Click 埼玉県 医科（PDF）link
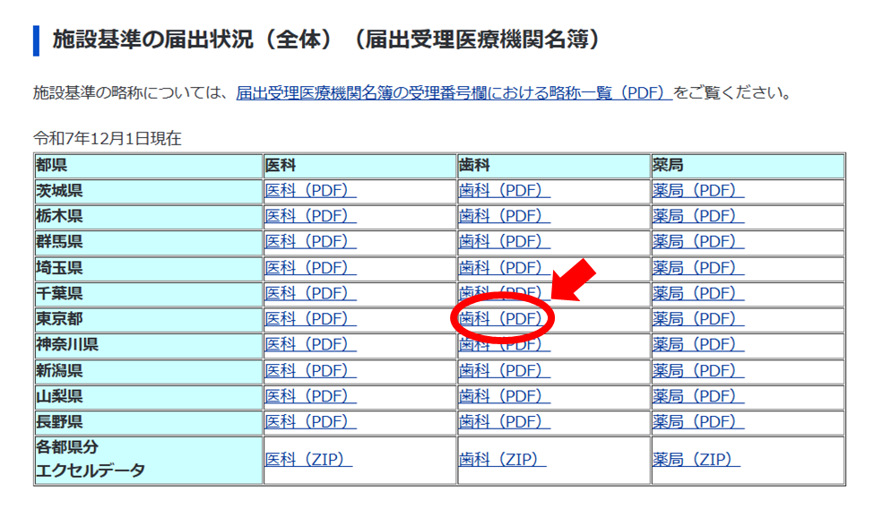 (310, 268)
